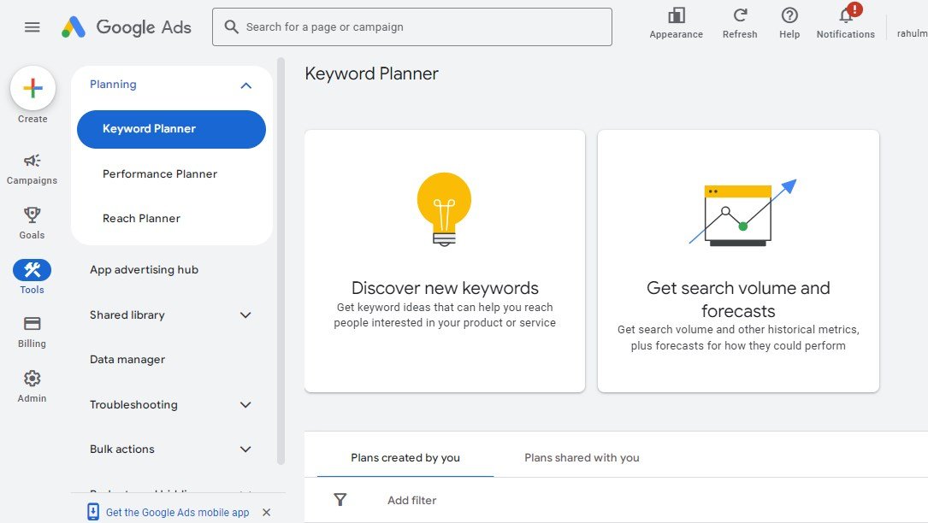Open the Discover new keywords card
928x523 pixels.
[x=445, y=261]
